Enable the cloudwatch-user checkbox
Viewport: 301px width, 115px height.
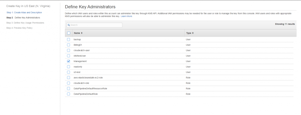[68, 50]
